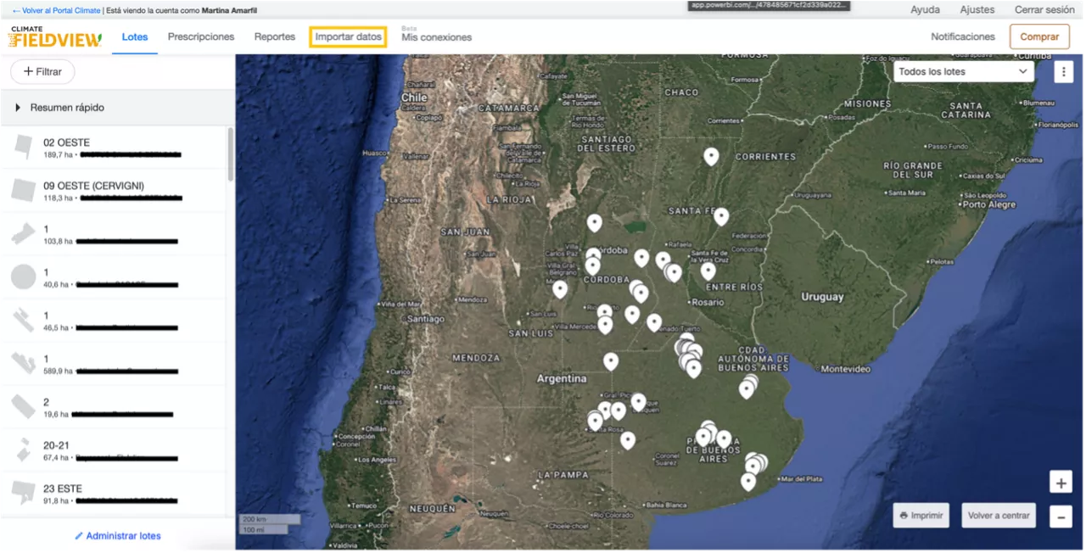Image resolution: width=1086 pixels, height=553 pixels.
Task: Click the field list scrollbar
Action: point(231,154)
